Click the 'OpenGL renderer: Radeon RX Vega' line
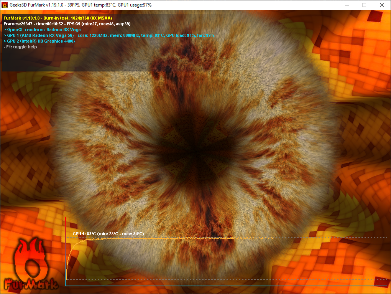This screenshot has width=391, height=294. 42,30
